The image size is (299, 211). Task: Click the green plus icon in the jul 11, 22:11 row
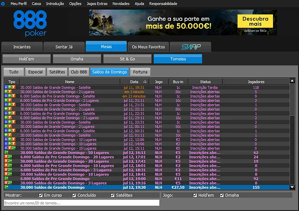(x=6, y=109)
